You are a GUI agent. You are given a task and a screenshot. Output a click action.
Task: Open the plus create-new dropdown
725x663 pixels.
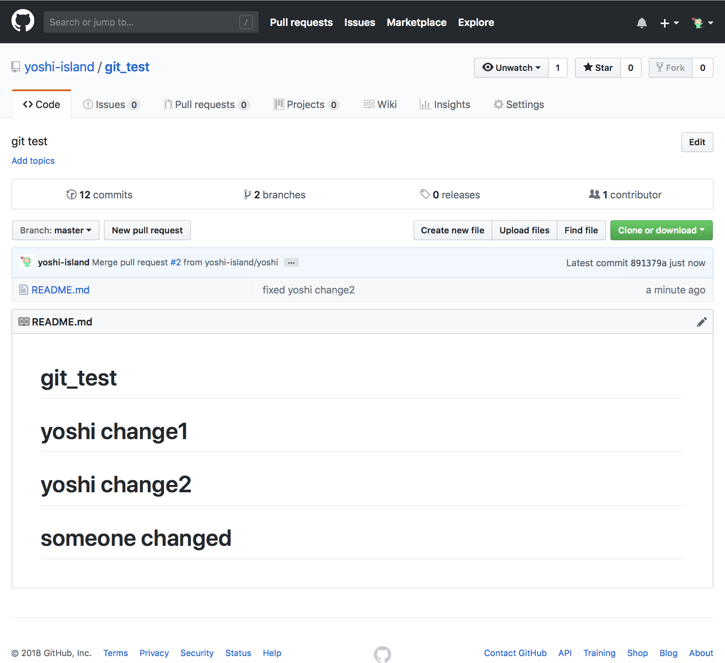point(669,23)
